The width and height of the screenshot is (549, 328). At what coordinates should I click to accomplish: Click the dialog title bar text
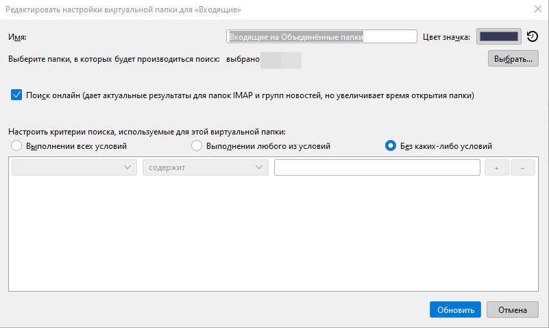(x=123, y=10)
